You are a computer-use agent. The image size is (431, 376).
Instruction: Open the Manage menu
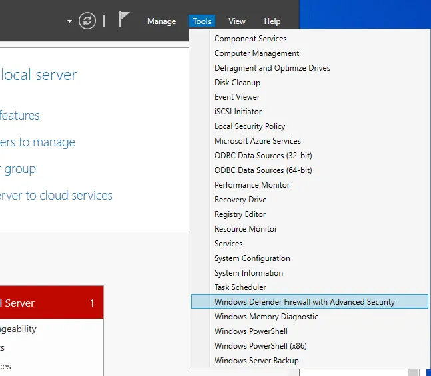coord(161,21)
